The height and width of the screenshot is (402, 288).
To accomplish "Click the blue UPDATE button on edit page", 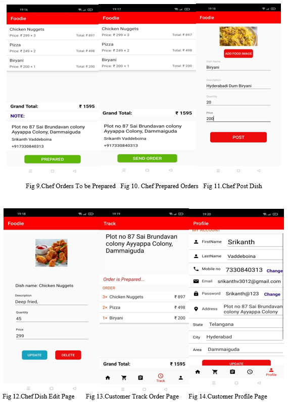I will pyautogui.click(x=34, y=355).
